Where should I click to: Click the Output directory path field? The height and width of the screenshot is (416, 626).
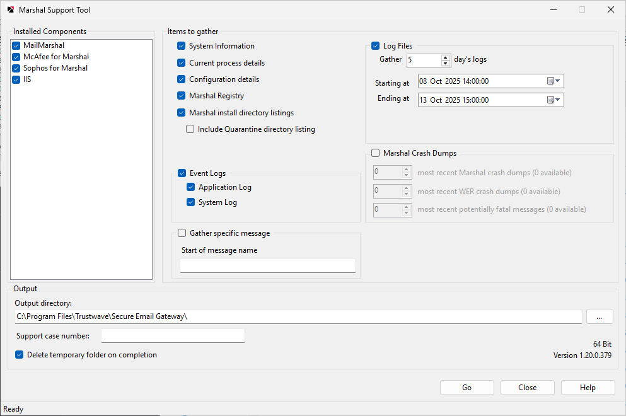(298, 316)
